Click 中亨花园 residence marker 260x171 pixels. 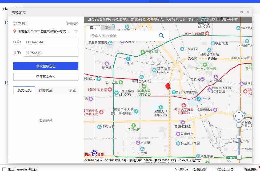(182, 49)
